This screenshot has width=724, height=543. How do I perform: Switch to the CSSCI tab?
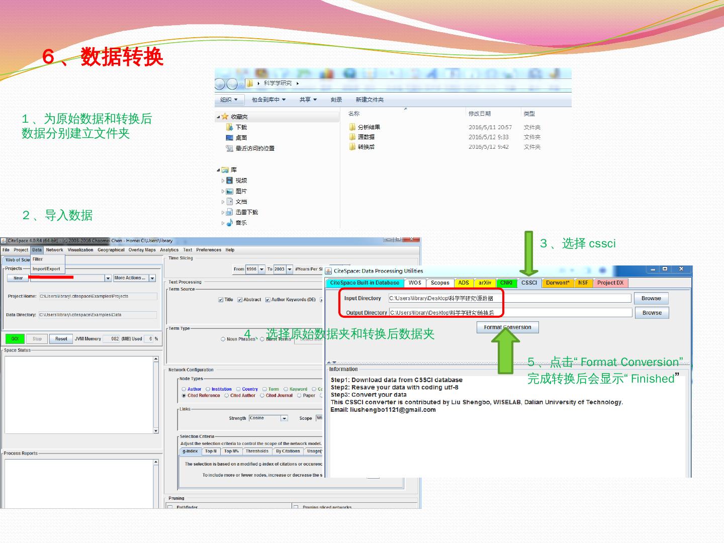529,283
